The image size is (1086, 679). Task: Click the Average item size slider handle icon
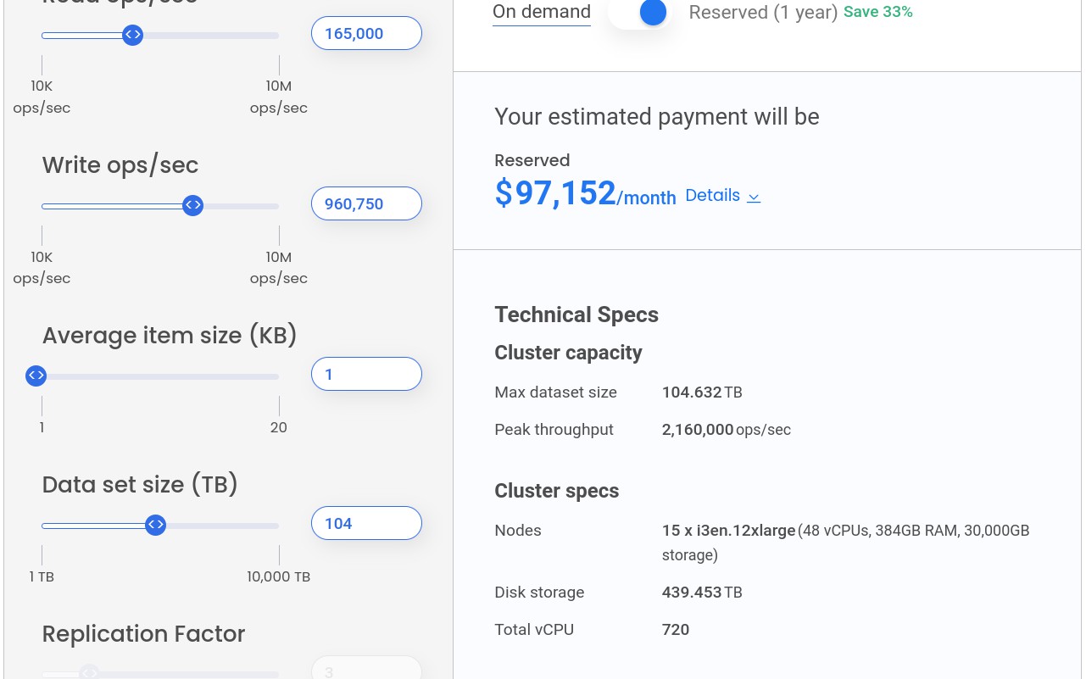coord(36,375)
